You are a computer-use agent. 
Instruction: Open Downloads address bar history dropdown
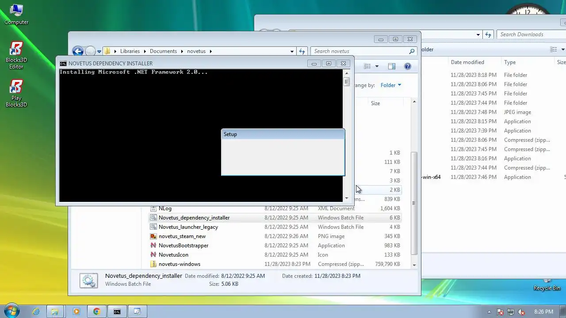[478, 34]
